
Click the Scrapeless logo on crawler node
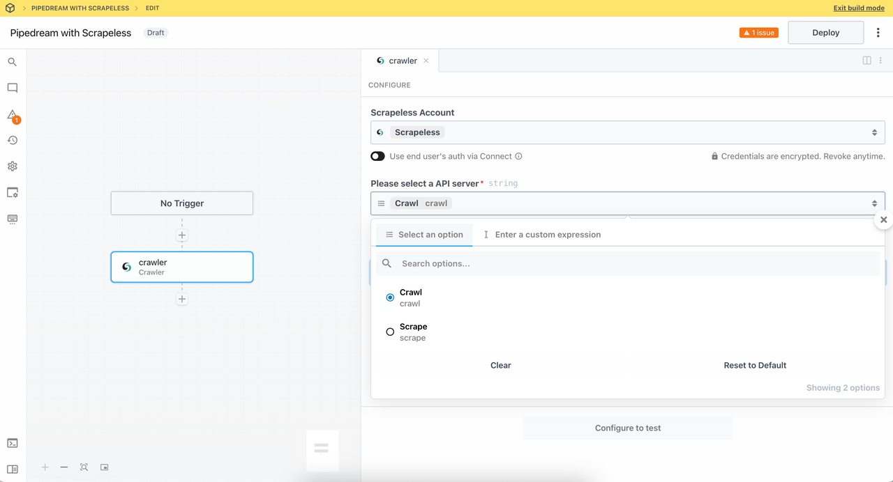click(126, 267)
